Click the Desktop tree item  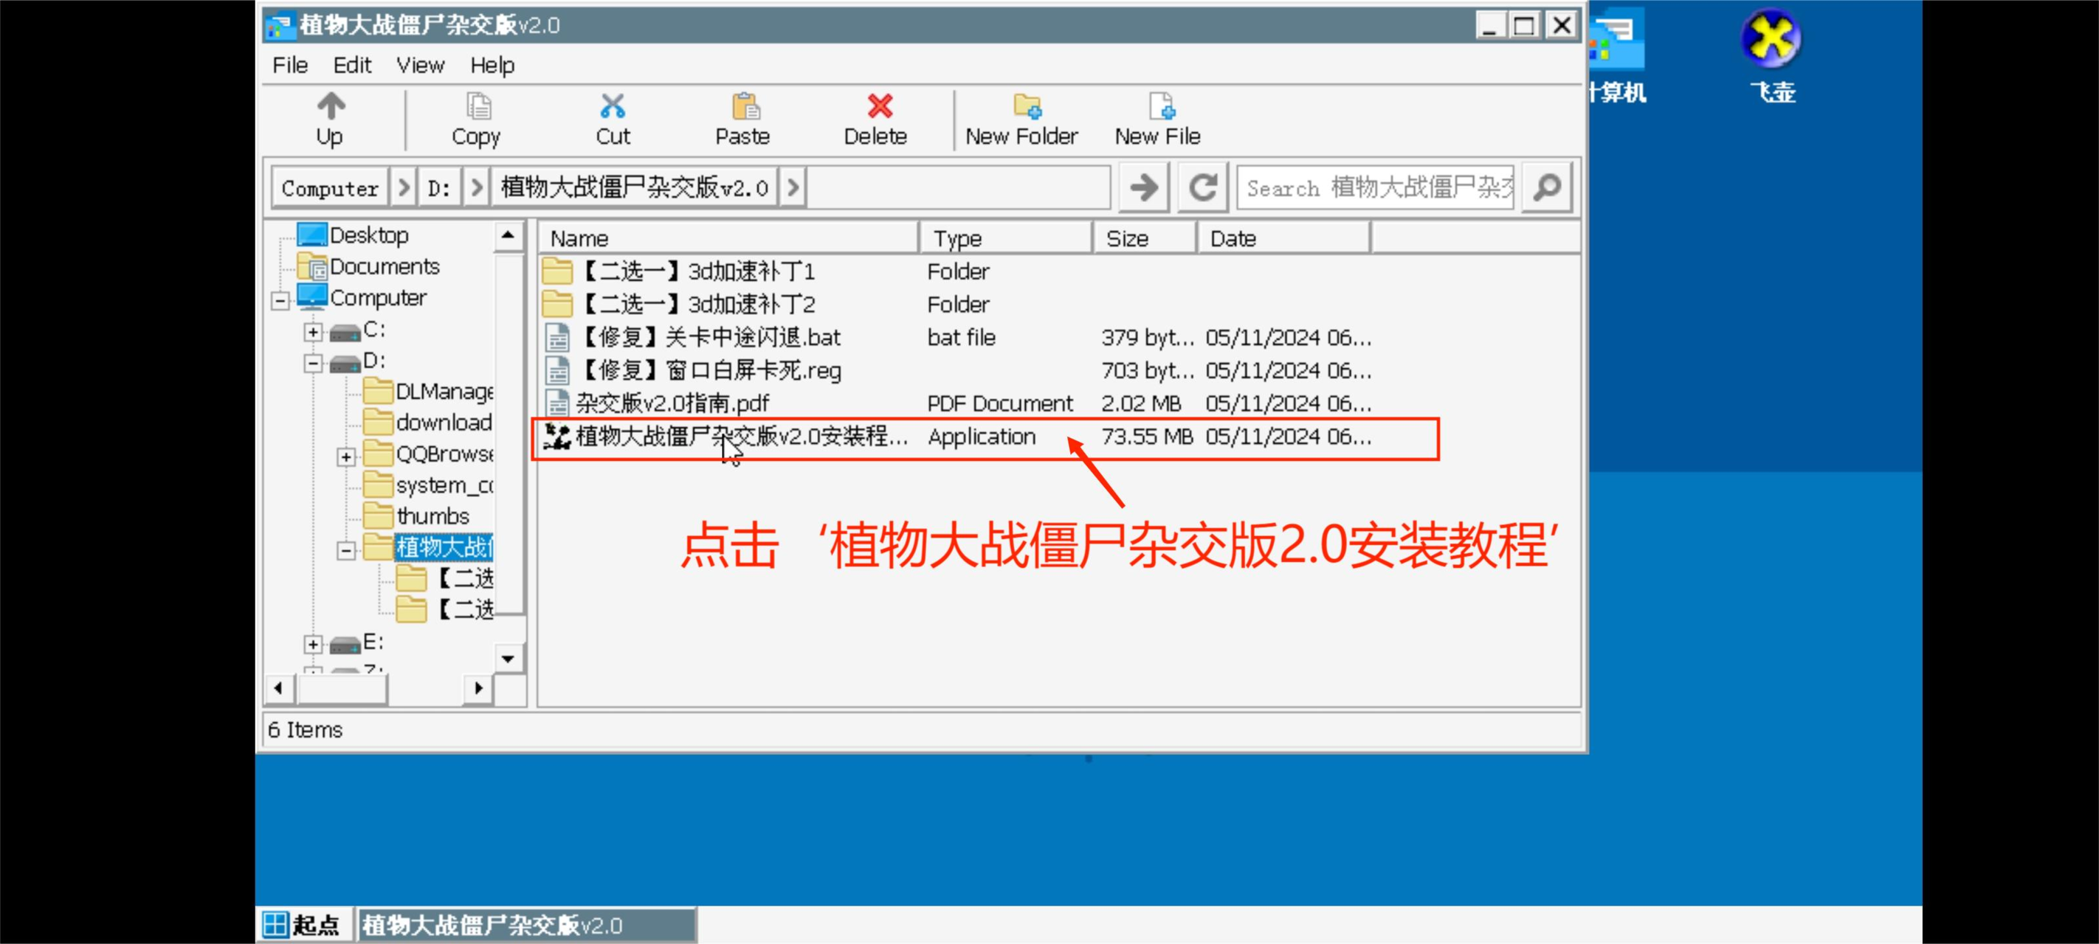pyautogui.click(x=368, y=234)
